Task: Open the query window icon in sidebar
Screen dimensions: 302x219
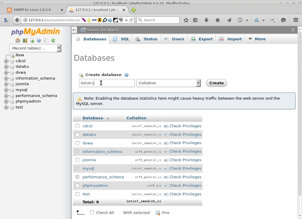Action: click(x=32, y=40)
